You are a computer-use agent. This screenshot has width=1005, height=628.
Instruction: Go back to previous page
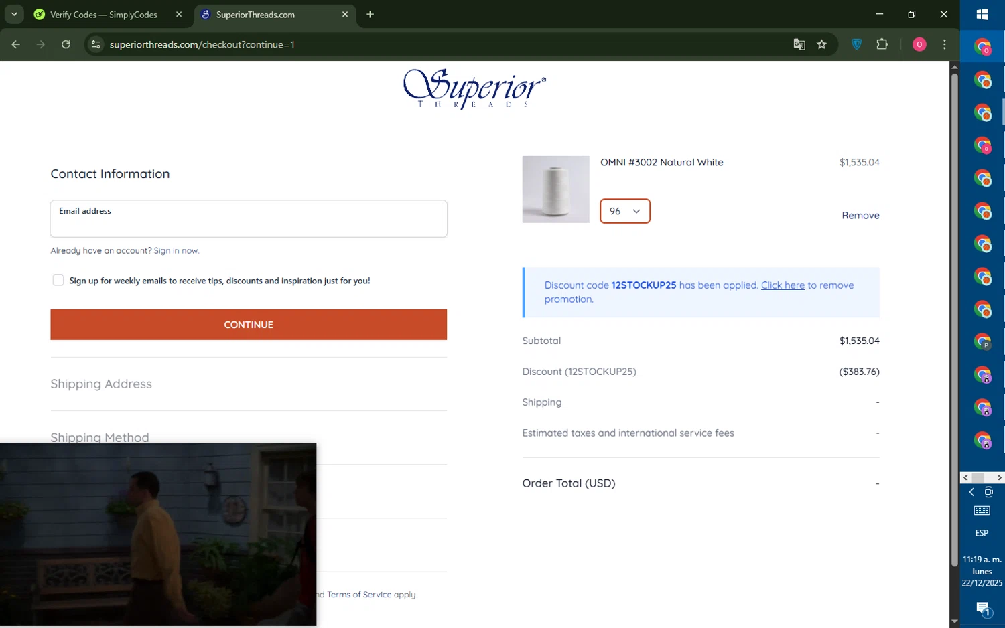pyautogui.click(x=16, y=44)
